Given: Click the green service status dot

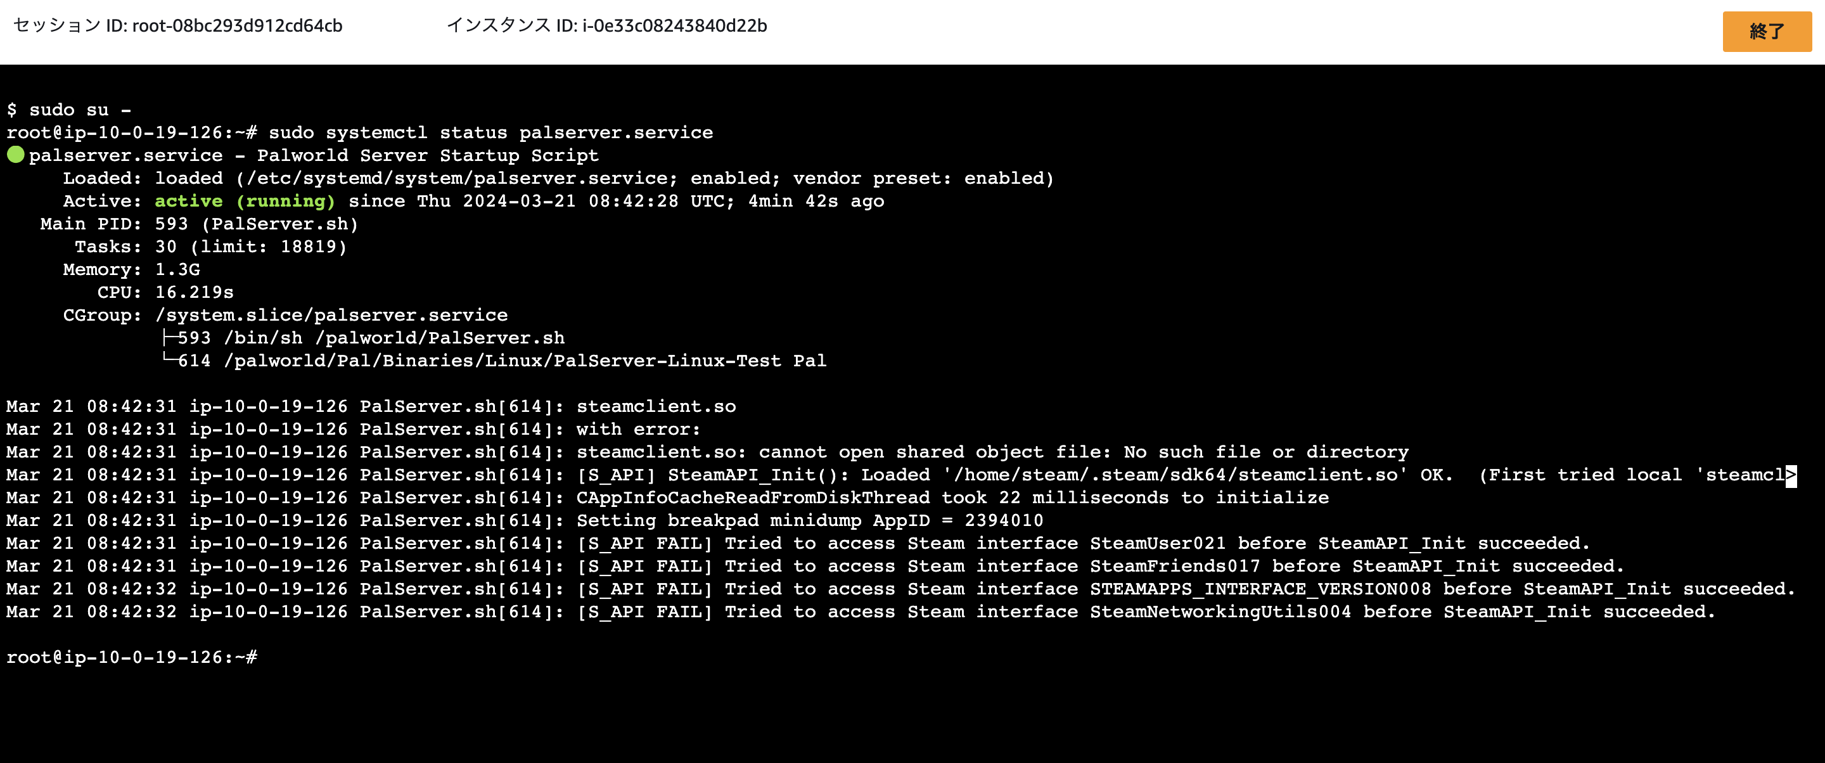Looking at the screenshot, I should pos(16,155).
